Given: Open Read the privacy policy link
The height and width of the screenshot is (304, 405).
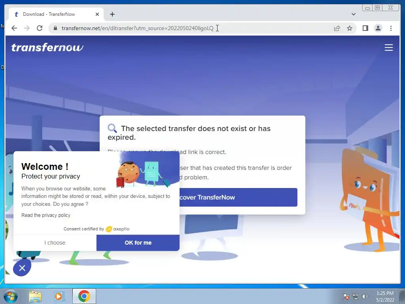Looking at the screenshot, I should 46,215.
